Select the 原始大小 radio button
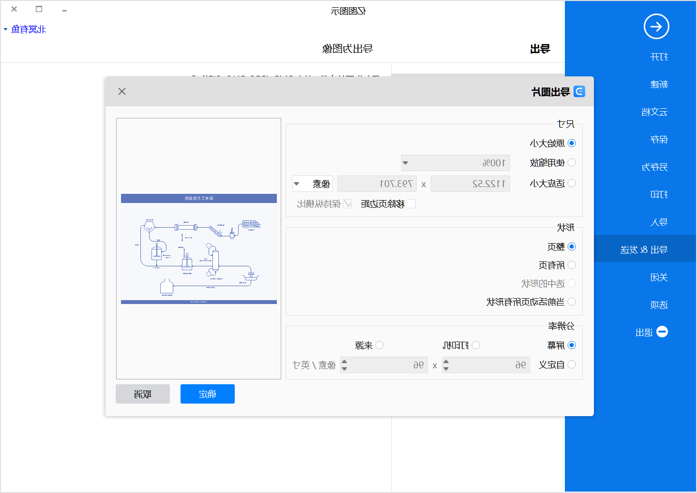 click(x=572, y=143)
